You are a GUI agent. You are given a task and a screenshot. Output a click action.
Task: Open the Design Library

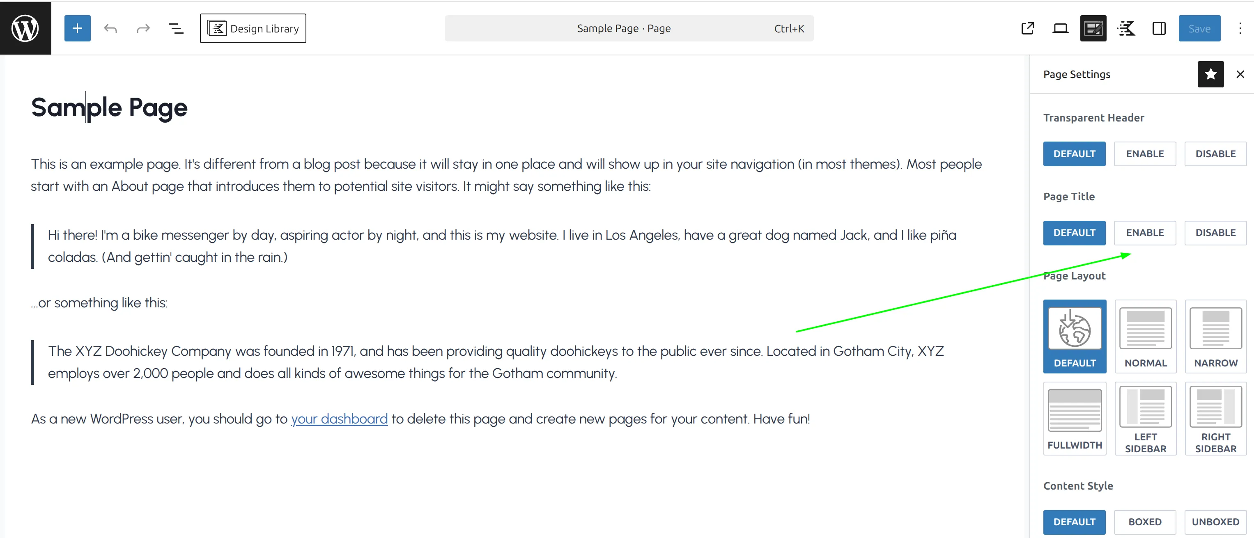pyautogui.click(x=253, y=28)
